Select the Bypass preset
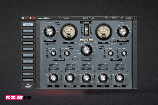Image resolution: width=158 pixels, height=105 pixels. [28, 25]
